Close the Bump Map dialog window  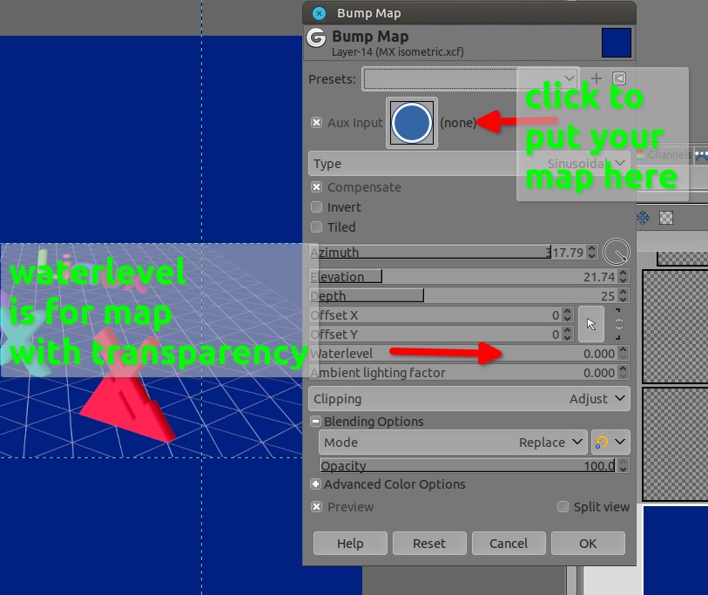(x=320, y=13)
